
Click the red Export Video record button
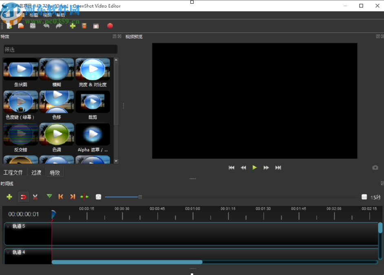point(110,26)
